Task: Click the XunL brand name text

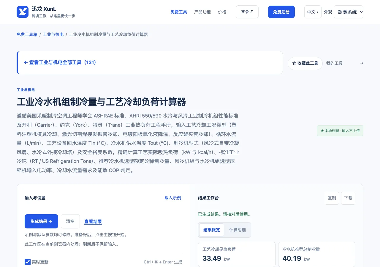Action: click(44, 9)
